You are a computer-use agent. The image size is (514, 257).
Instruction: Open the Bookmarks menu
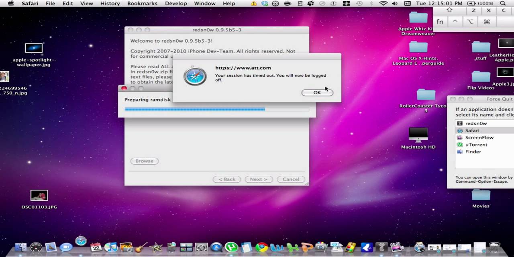(x=142, y=3)
